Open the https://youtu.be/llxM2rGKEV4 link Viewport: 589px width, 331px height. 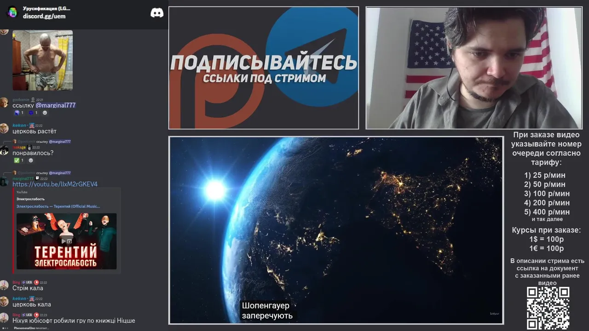(x=55, y=184)
